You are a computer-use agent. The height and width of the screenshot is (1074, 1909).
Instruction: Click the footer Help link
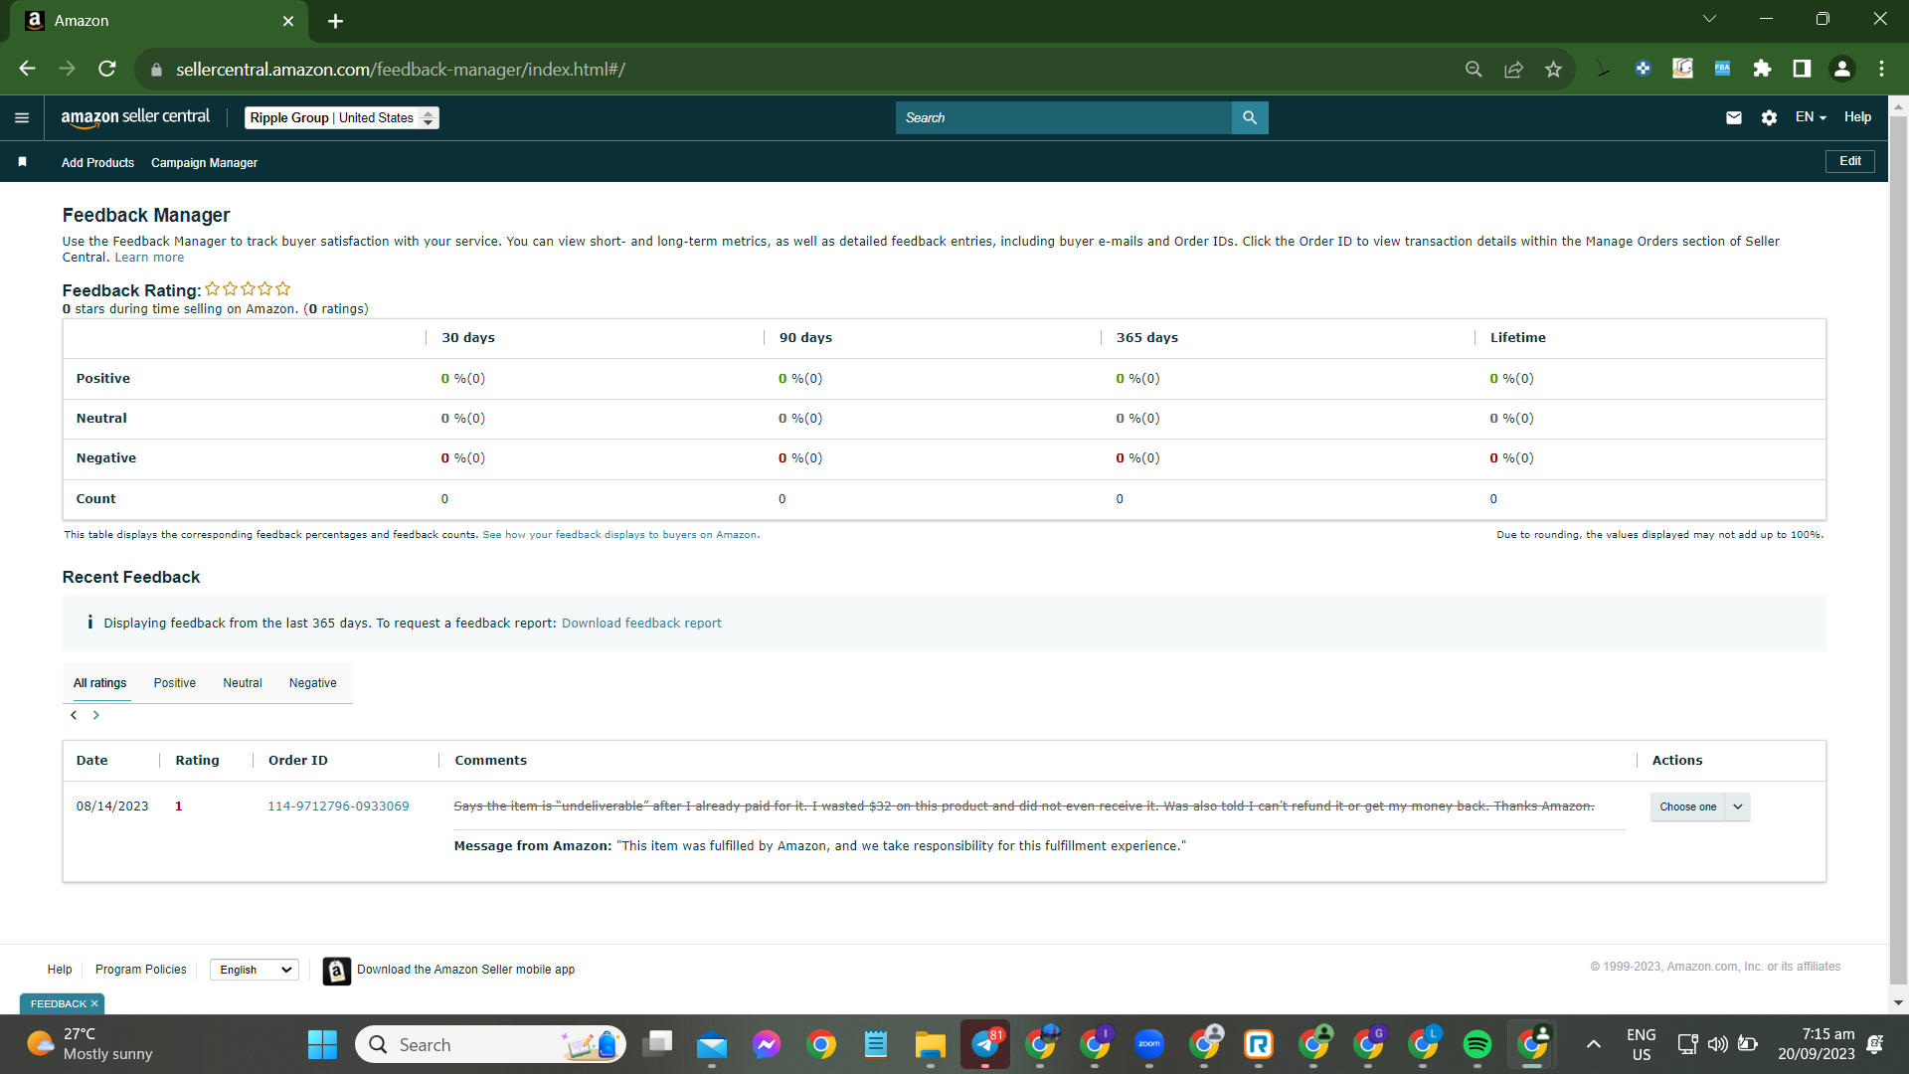click(60, 970)
